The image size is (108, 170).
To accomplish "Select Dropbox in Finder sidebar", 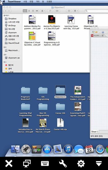I will (12, 19).
